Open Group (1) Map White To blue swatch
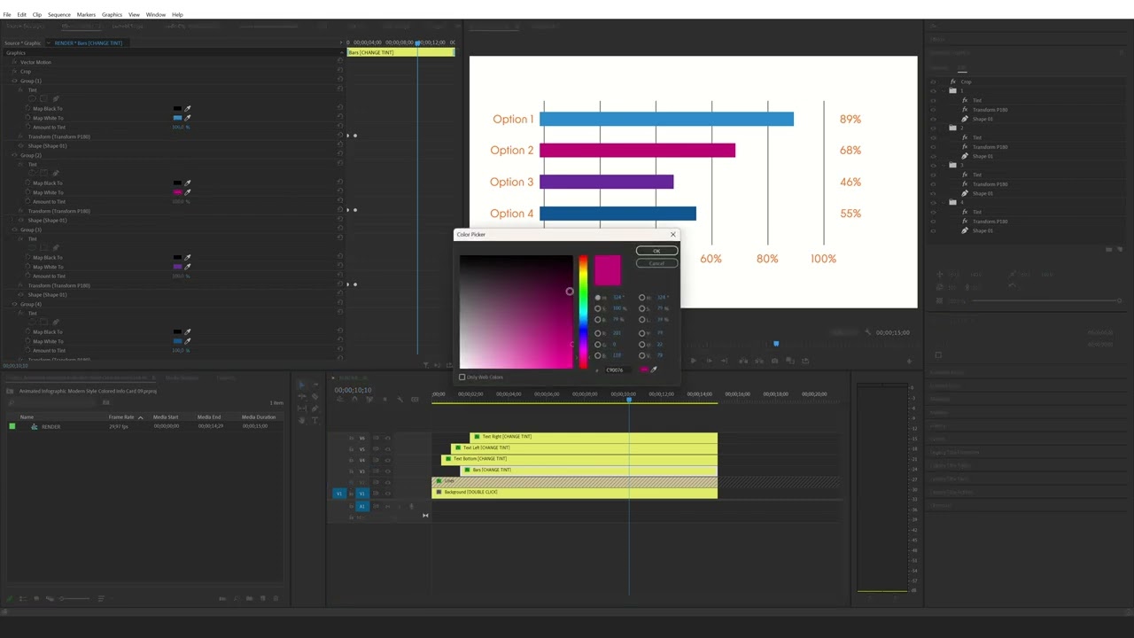 177,118
